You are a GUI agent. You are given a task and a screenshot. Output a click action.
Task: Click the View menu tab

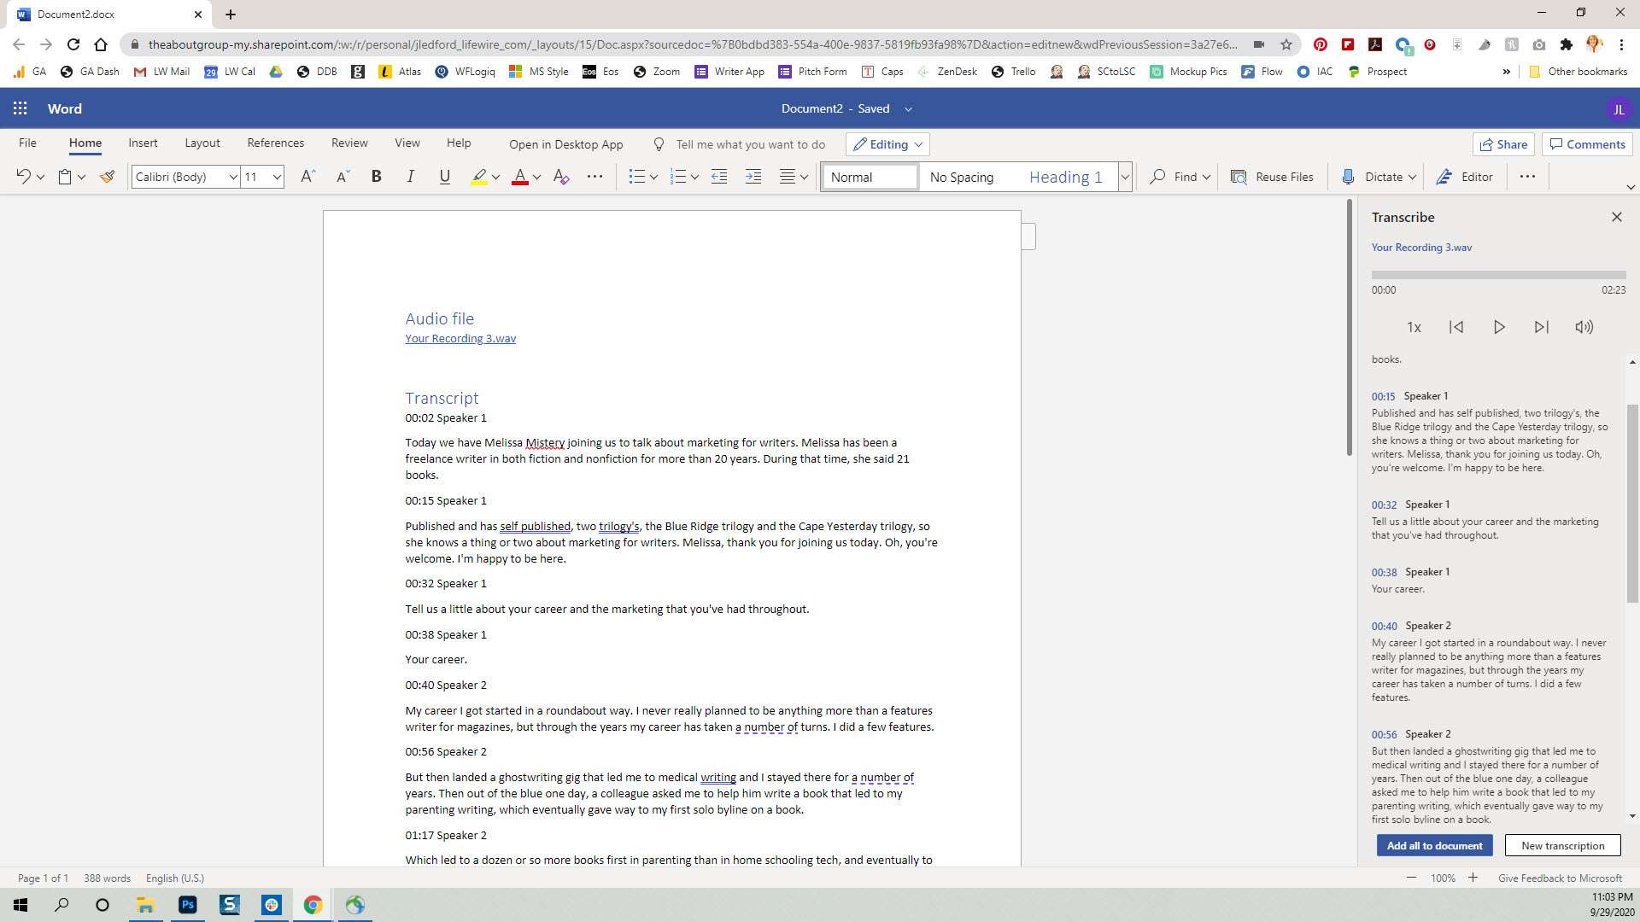[407, 143]
